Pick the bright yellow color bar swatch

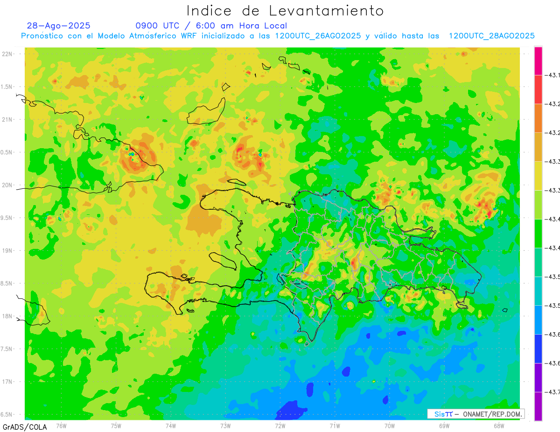coord(538,176)
